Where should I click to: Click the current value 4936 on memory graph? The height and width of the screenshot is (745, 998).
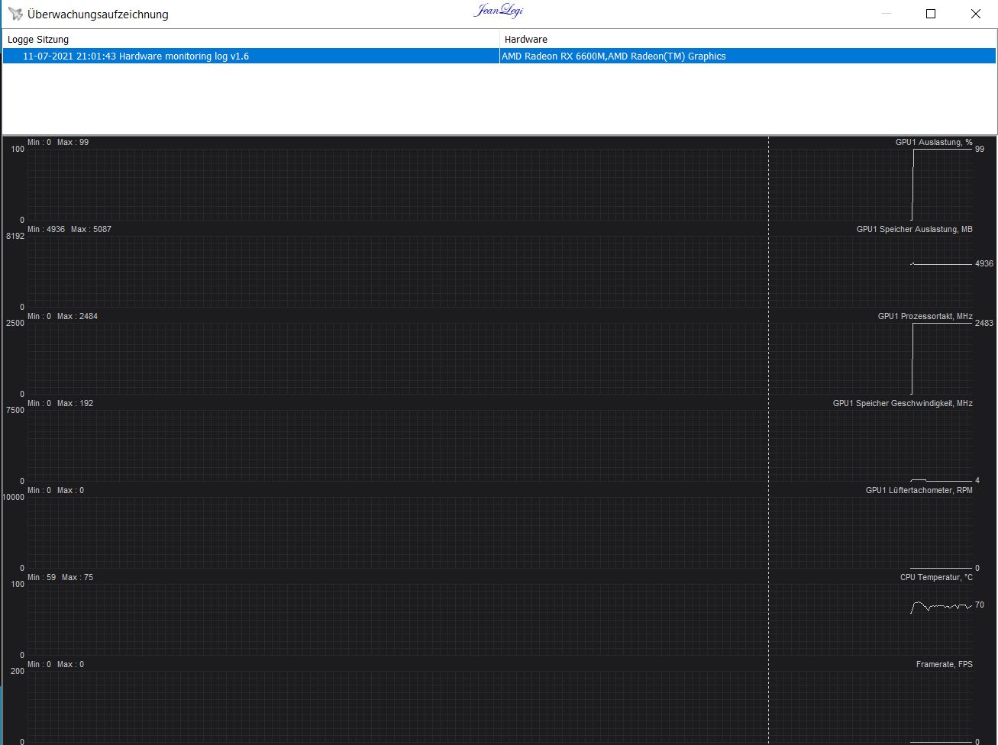[x=984, y=263]
